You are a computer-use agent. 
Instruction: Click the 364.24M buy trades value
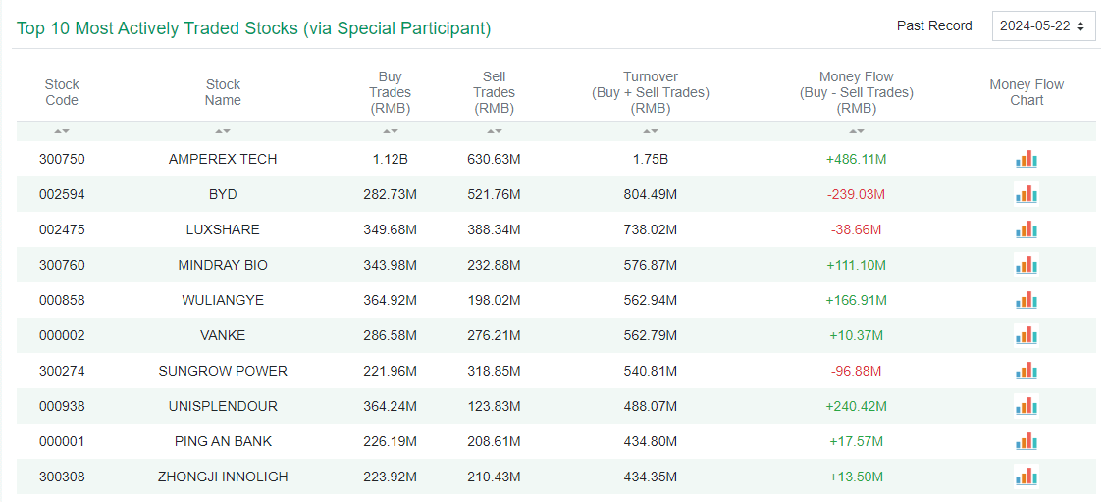pos(391,406)
